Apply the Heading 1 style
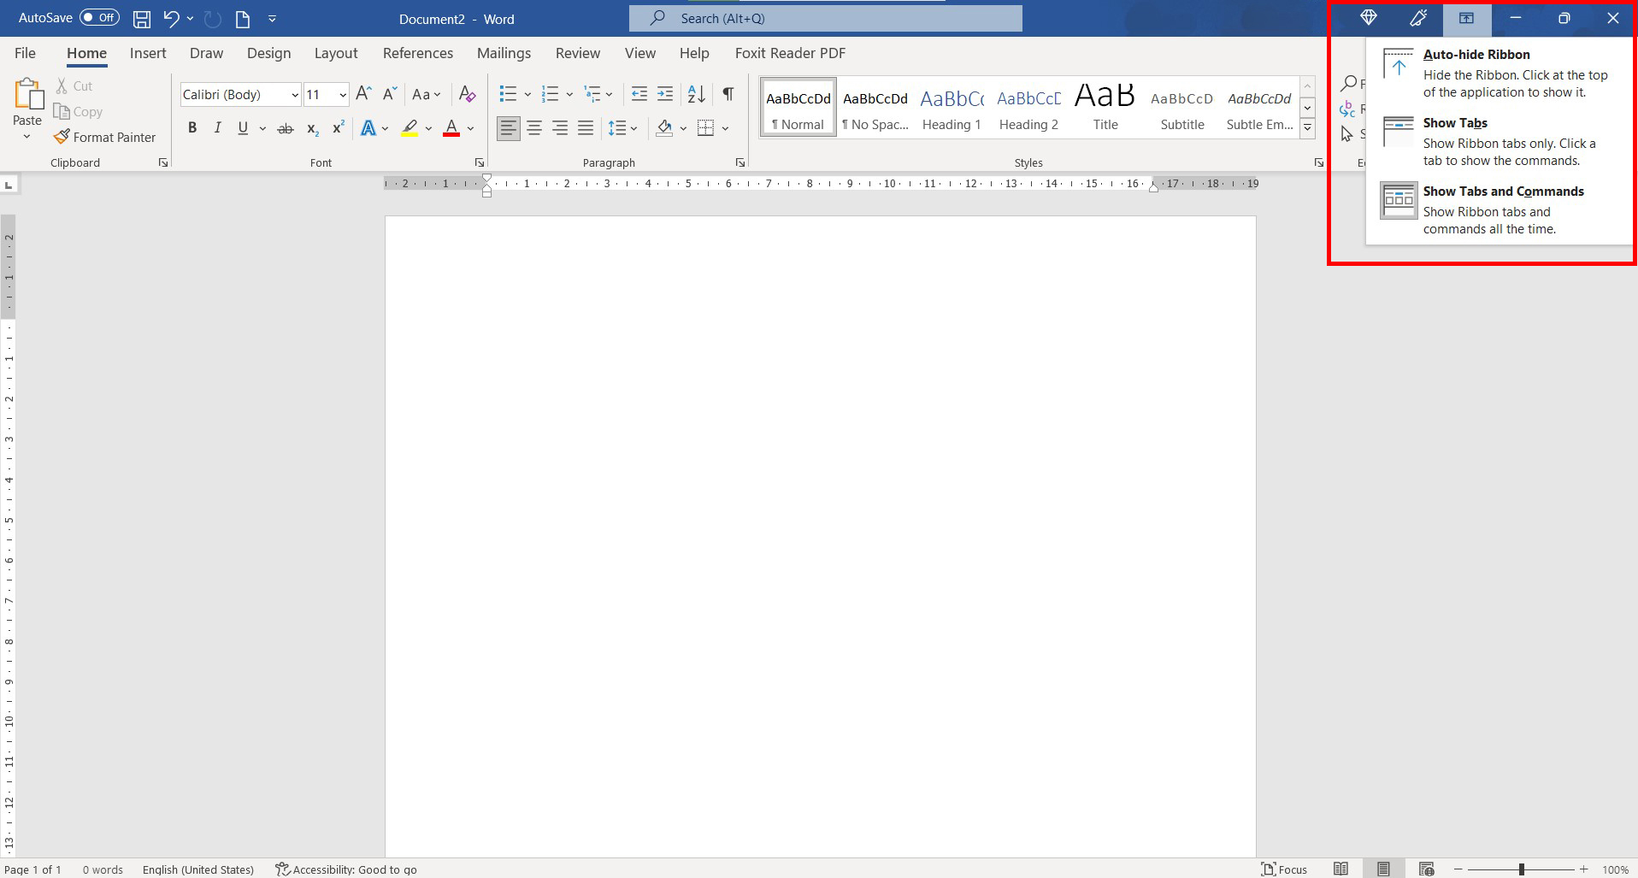 tap(952, 108)
